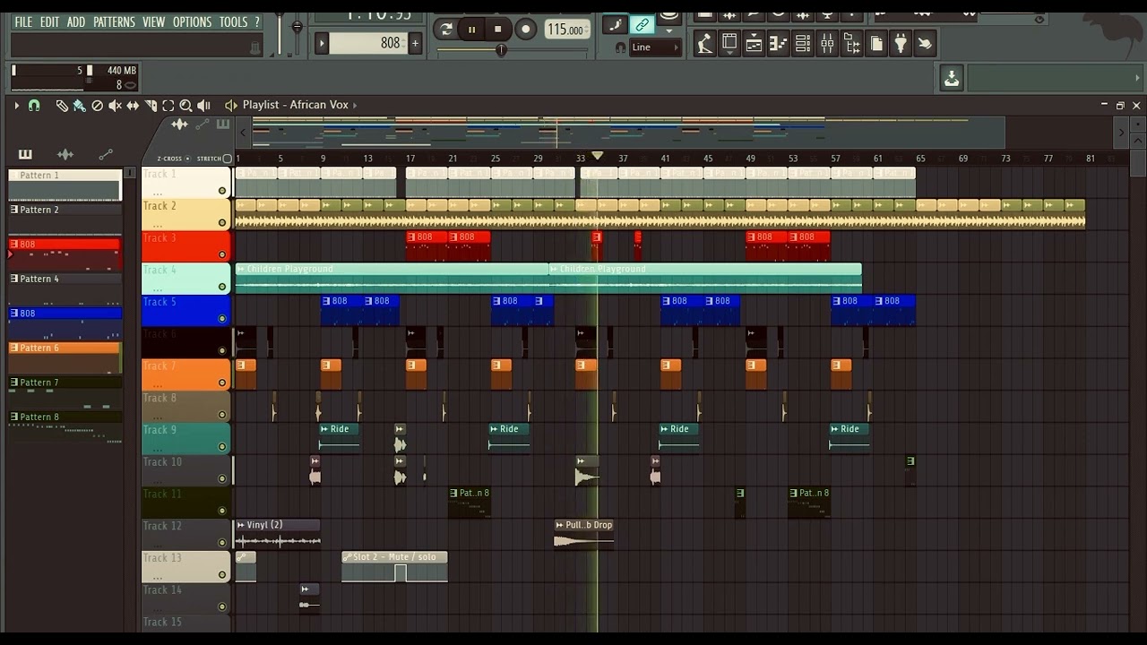
Task: Select pattern focus piano icon above tracks
Action: [x=223, y=125]
